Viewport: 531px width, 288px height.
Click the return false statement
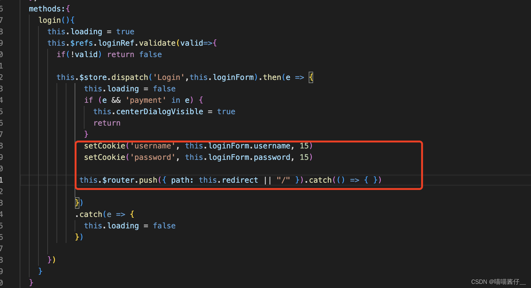coord(135,54)
